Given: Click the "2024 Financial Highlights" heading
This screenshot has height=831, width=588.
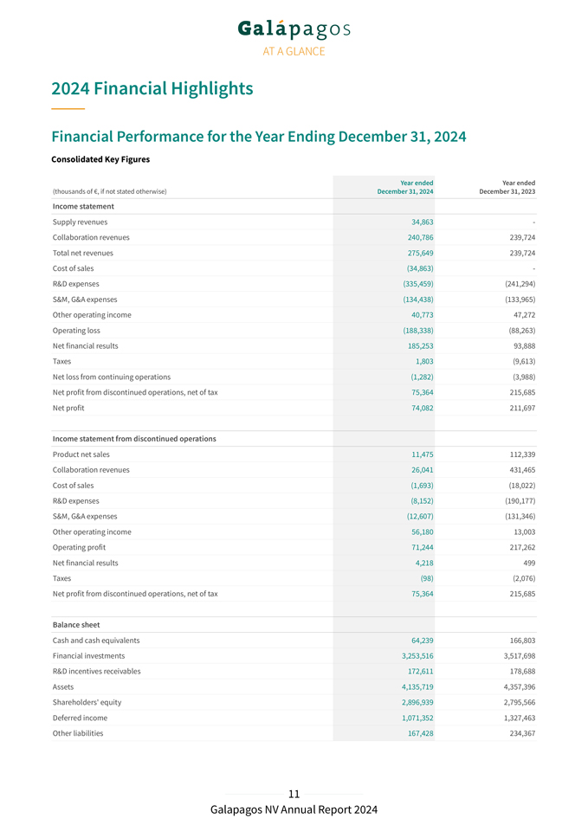Looking at the screenshot, I should [152, 88].
